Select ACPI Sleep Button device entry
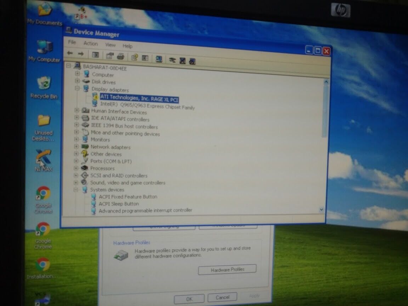This screenshot has height=306, width=408. 119,204
